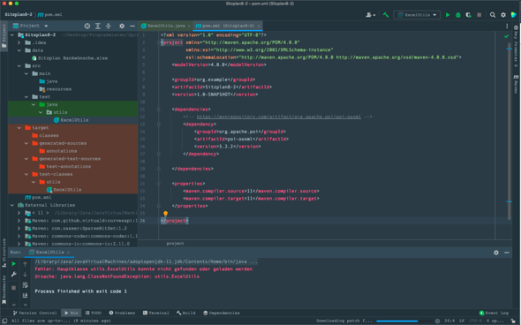Click Sitzplan8-2 breadcrumb in navigation bar
The height and width of the screenshot is (325, 521).
click(x=19, y=15)
